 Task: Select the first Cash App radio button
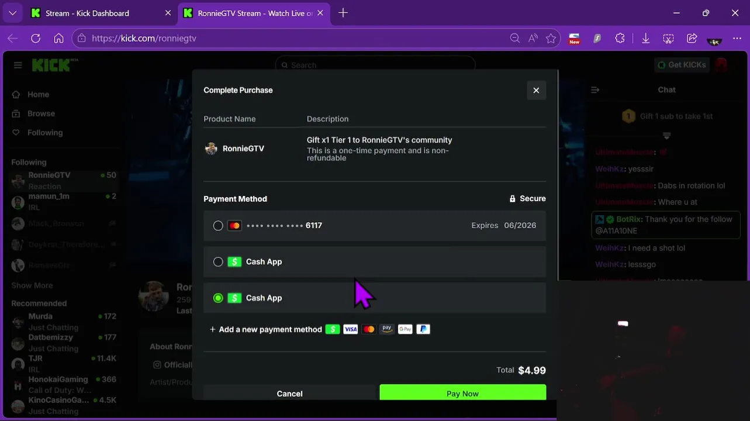pos(218,262)
